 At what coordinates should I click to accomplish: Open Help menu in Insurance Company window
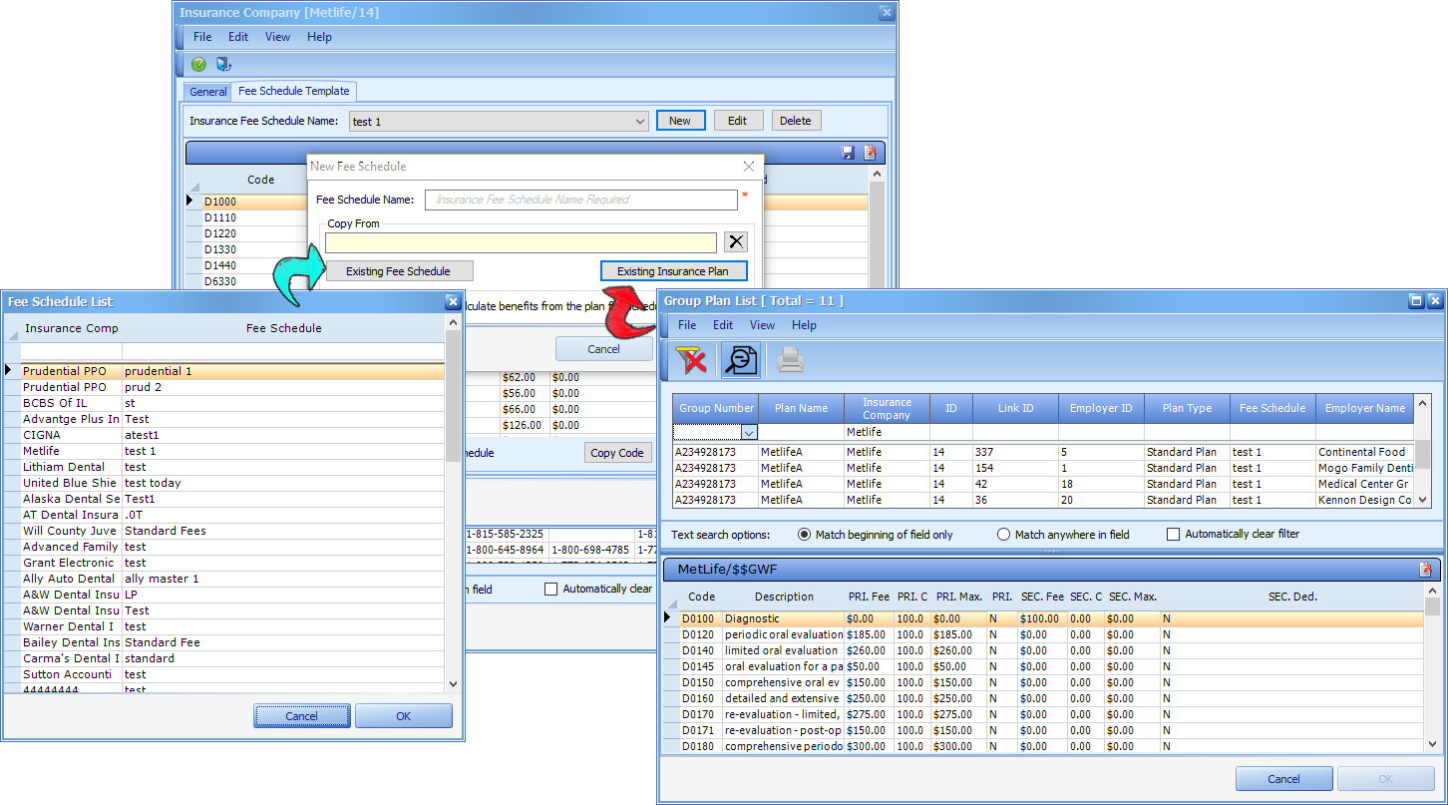(319, 37)
